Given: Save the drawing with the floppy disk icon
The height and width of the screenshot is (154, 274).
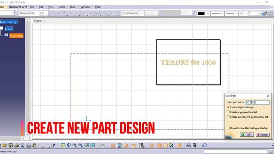Looking at the screenshot, I should 11,145.
